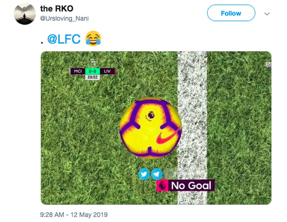Click the MCI team label on scoreboard

pos(77,71)
